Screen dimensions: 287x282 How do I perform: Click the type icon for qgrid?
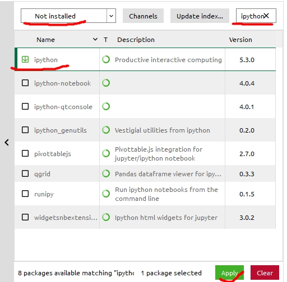106,173
